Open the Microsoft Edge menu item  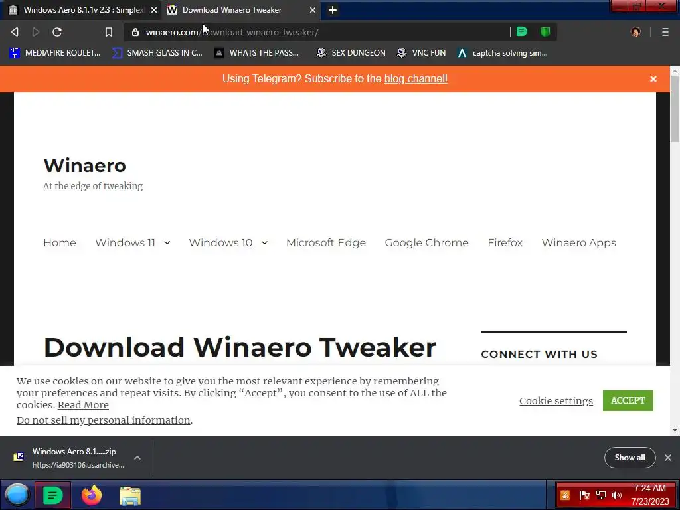click(x=326, y=243)
